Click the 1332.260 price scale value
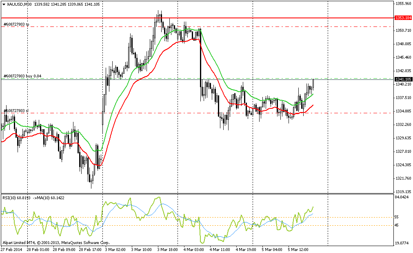The height and width of the screenshot is (253, 413). pyautogui.click(x=403, y=124)
